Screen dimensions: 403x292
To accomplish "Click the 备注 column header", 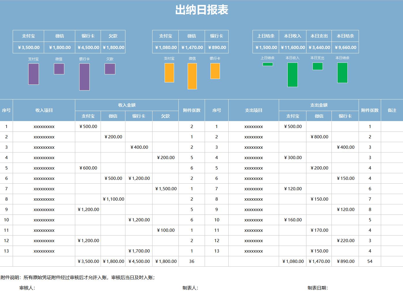I will pos(392,110).
